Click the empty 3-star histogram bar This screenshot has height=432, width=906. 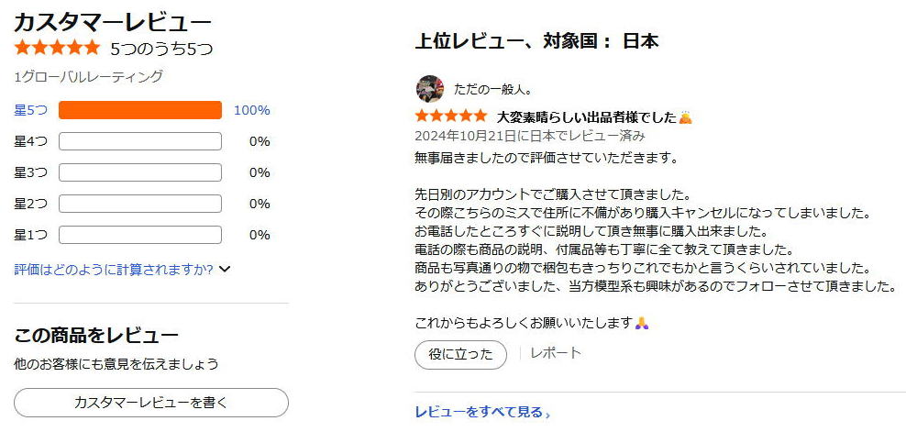pos(140,172)
